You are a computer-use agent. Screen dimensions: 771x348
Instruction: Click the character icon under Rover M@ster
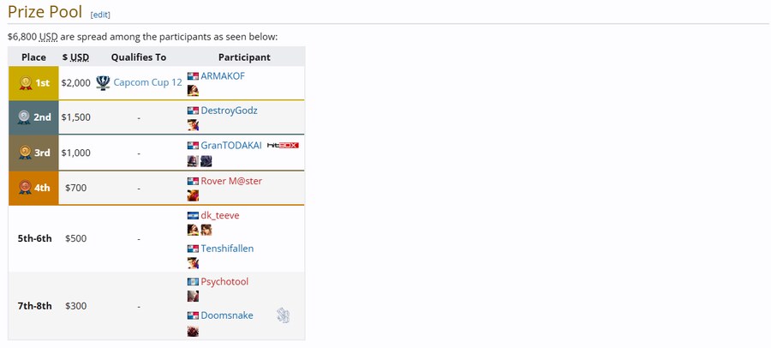[x=193, y=195]
